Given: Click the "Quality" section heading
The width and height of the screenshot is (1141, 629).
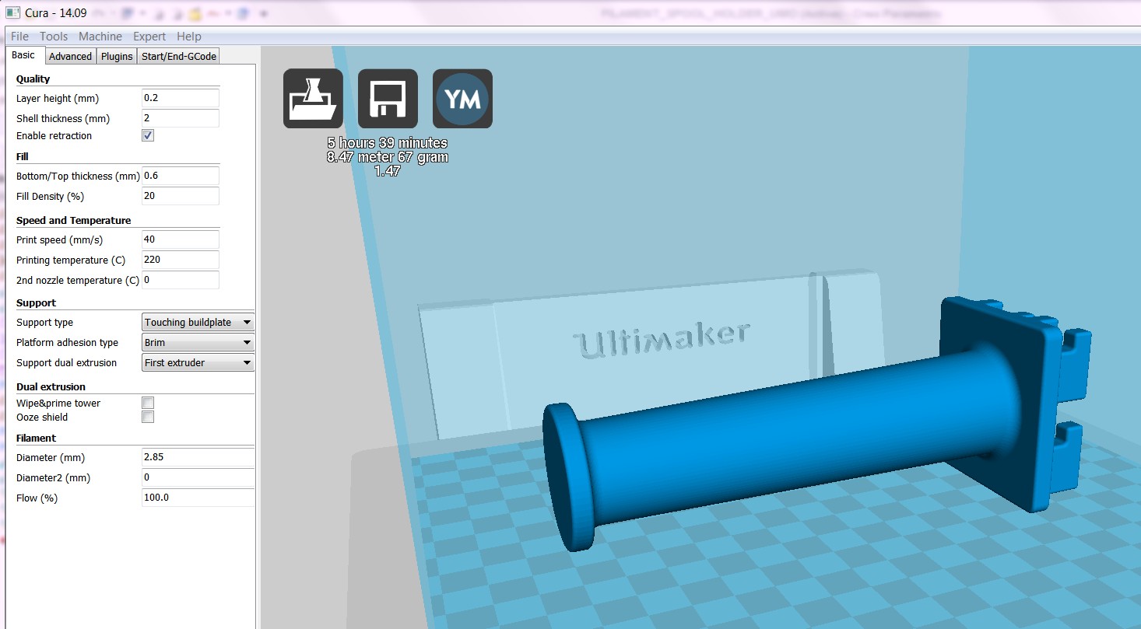Looking at the screenshot, I should pos(33,79).
